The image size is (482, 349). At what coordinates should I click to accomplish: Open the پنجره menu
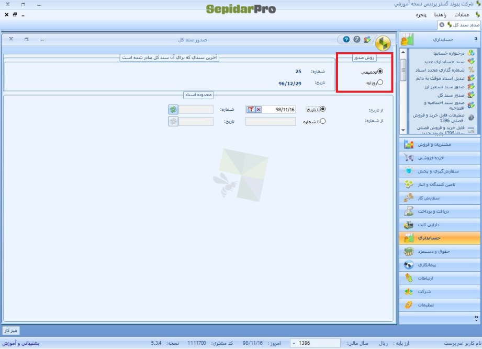[421, 15]
